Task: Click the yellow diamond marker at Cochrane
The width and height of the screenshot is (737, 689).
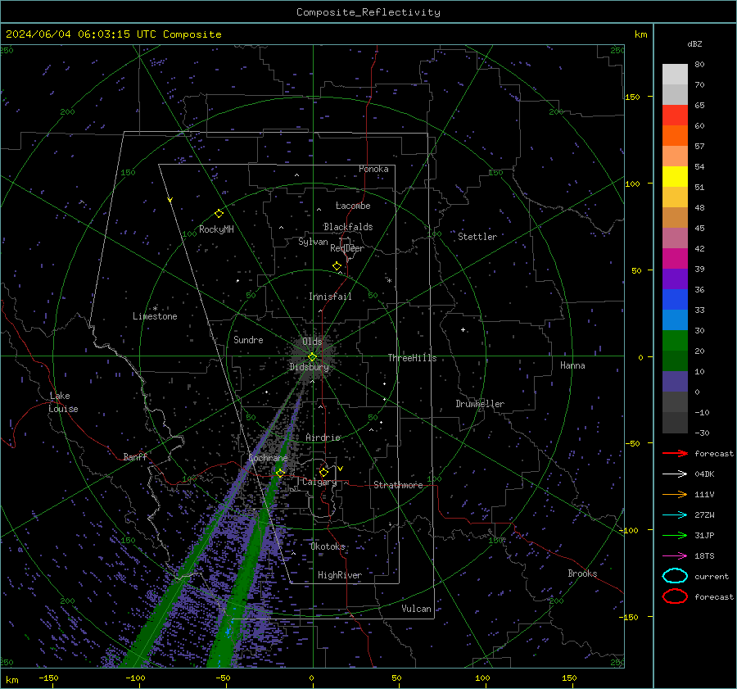Action: coord(280,473)
